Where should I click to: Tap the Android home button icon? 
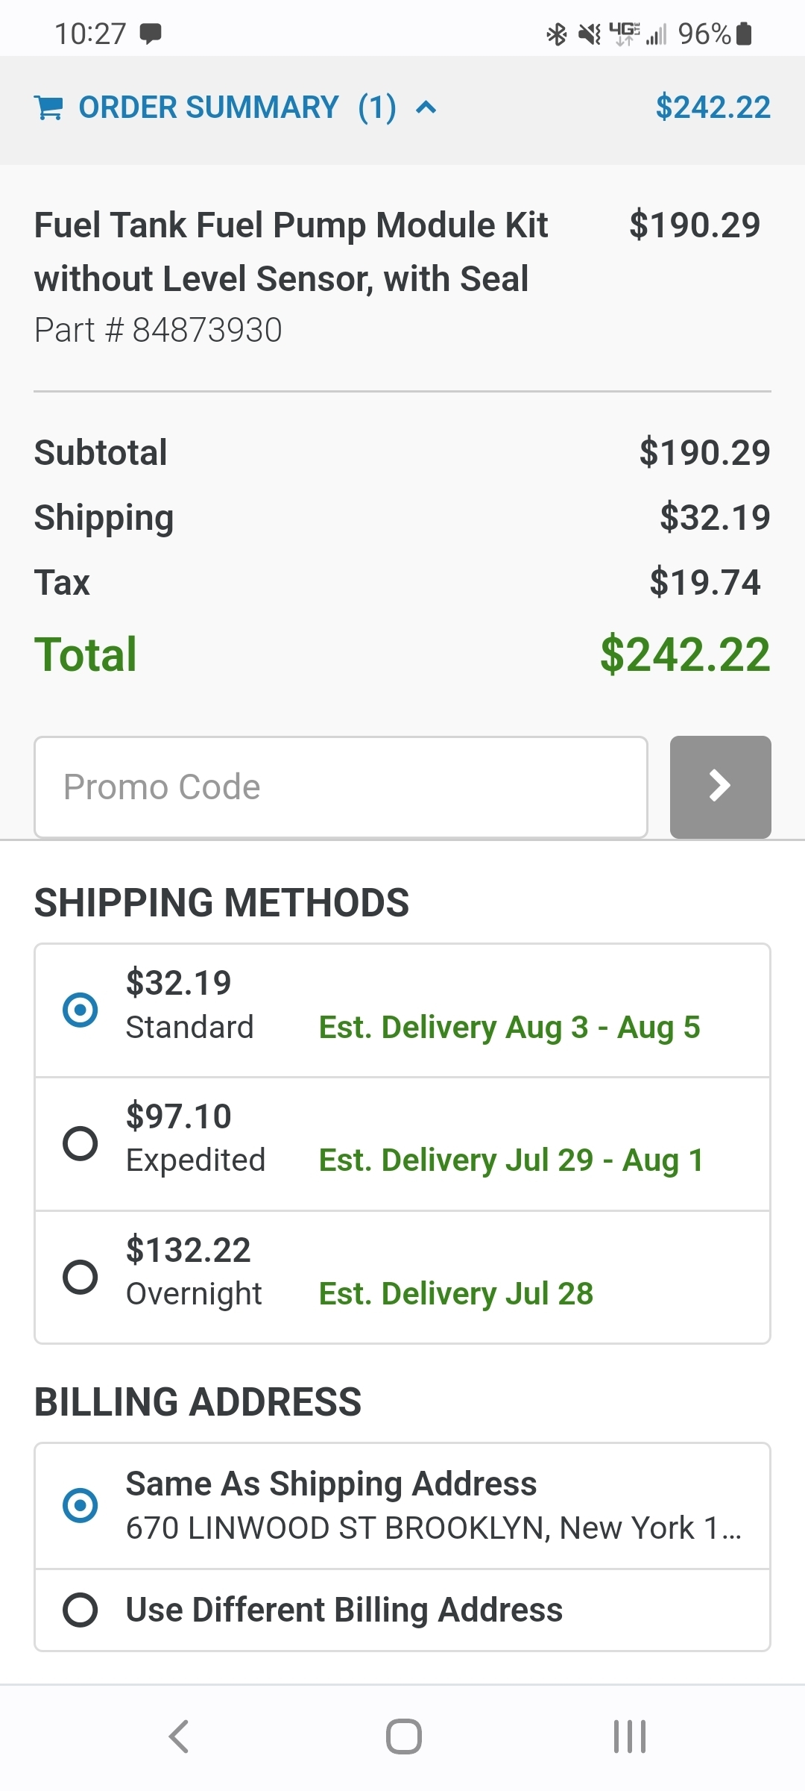[403, 1737]
